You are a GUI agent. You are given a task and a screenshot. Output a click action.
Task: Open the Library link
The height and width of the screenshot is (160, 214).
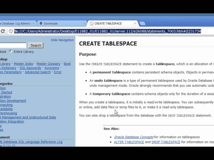(5, 64)
